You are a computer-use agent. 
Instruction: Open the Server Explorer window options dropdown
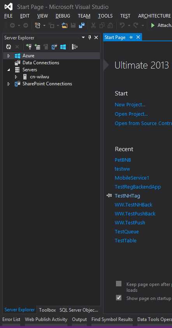point(83,37)
